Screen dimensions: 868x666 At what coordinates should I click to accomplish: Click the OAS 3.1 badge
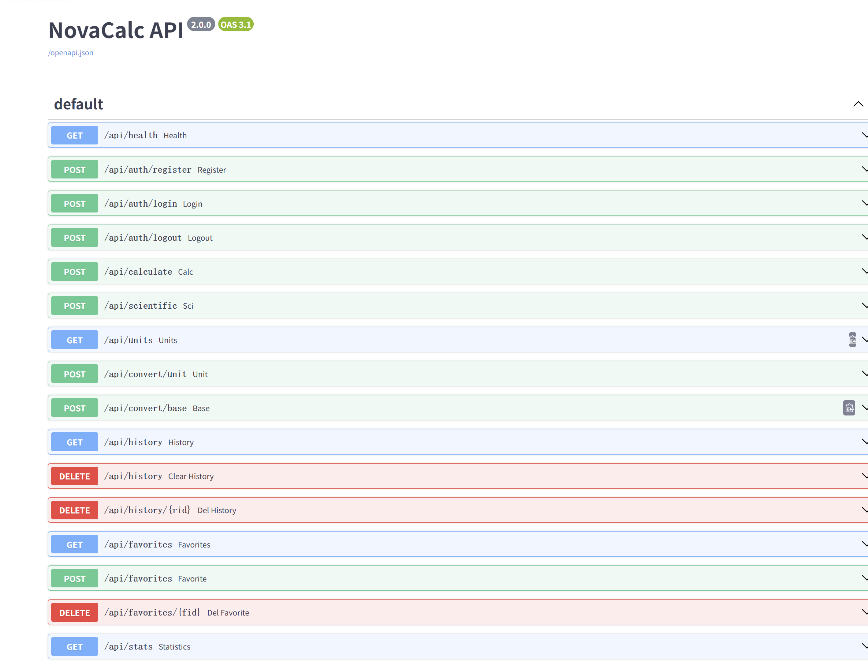236,24
